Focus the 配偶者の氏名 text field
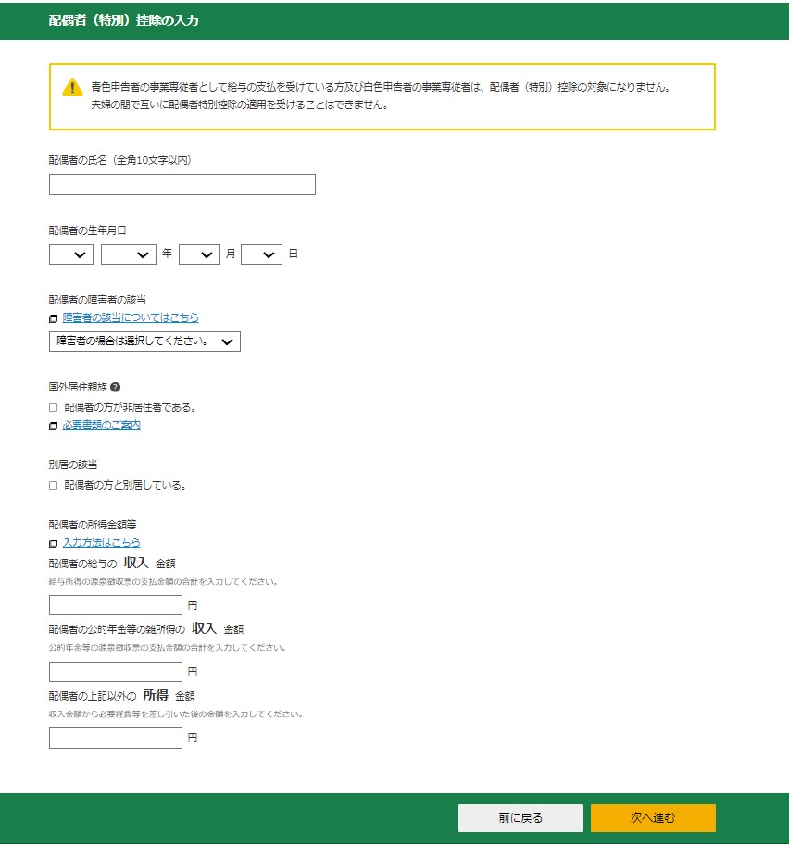This screenshot has height=844, width=789. (x=182, y=185)
